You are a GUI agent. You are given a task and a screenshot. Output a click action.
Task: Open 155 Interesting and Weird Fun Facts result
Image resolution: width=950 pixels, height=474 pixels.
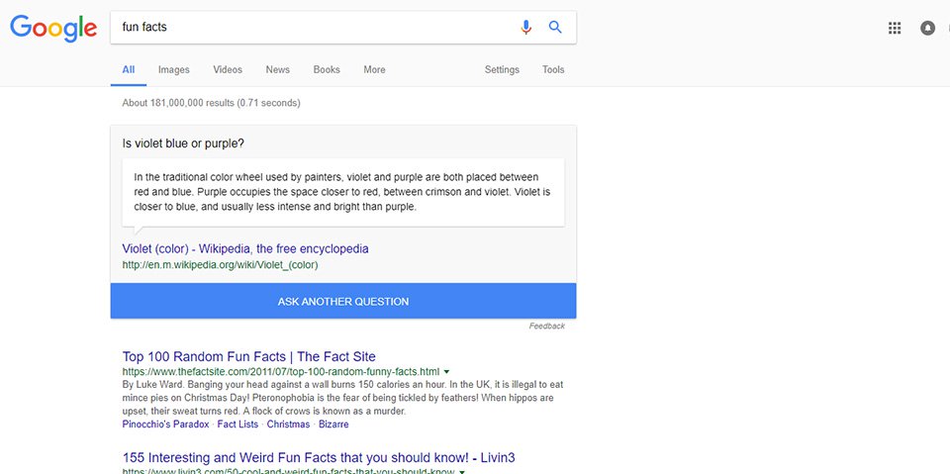pos(319,457)
